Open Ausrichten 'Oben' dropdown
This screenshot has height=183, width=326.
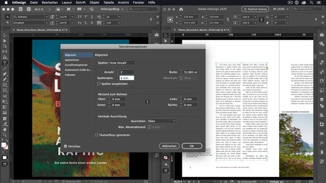(x=161, y=121)
